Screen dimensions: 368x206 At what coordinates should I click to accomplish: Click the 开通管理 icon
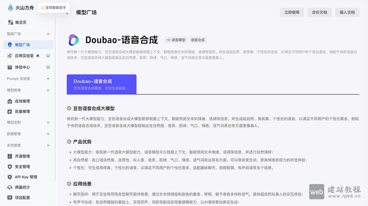pyautogui.click(x=10, y=156)
